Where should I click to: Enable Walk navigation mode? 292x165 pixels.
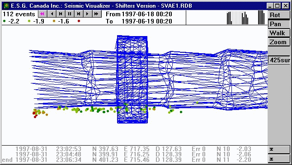click(x=279, y=33)
